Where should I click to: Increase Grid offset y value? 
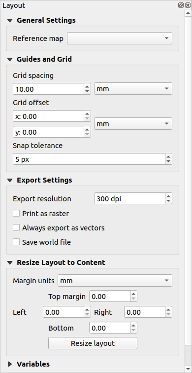click(x=87, y=129)
